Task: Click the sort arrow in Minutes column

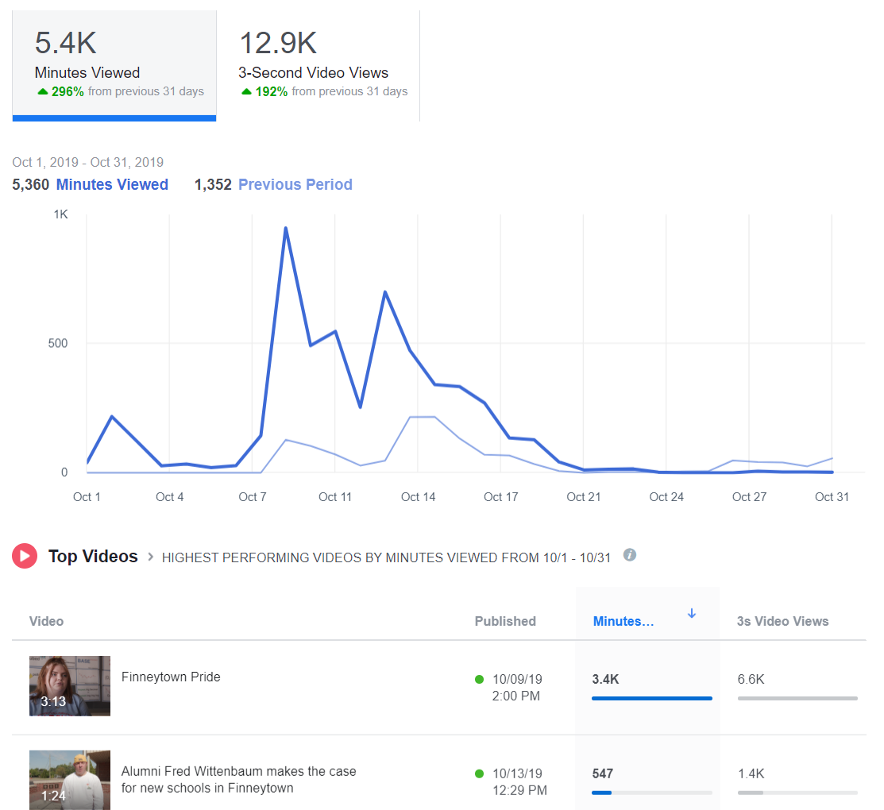Action: coord(692,613)
